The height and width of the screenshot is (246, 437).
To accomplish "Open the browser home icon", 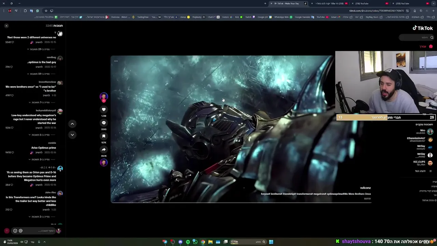I will (414, 11).
